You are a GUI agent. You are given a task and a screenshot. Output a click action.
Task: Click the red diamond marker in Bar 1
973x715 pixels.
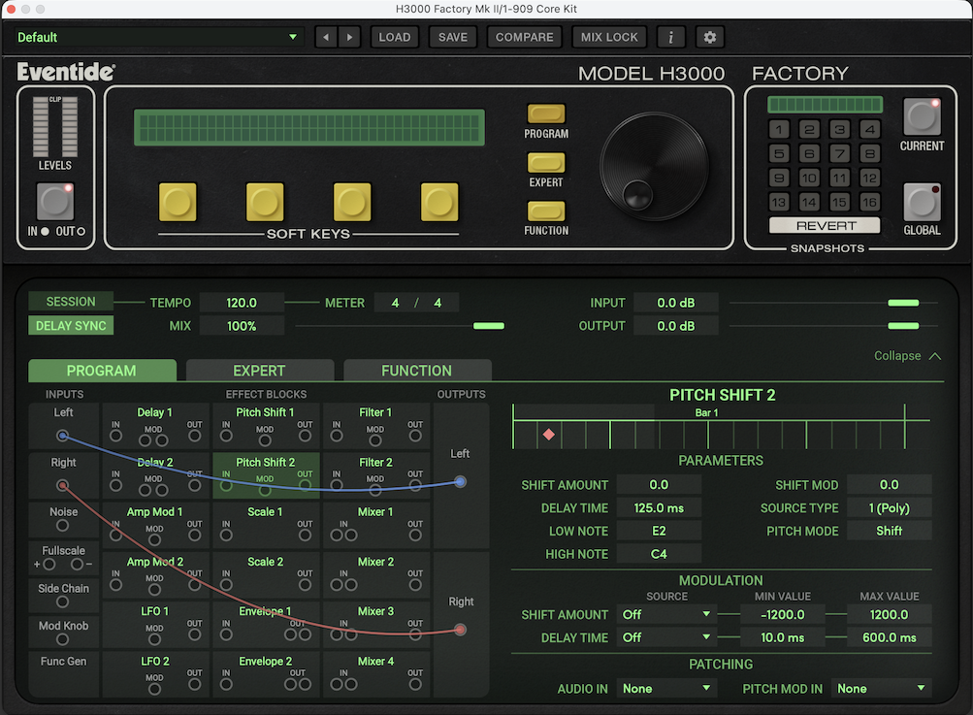[x=548, y=435]
